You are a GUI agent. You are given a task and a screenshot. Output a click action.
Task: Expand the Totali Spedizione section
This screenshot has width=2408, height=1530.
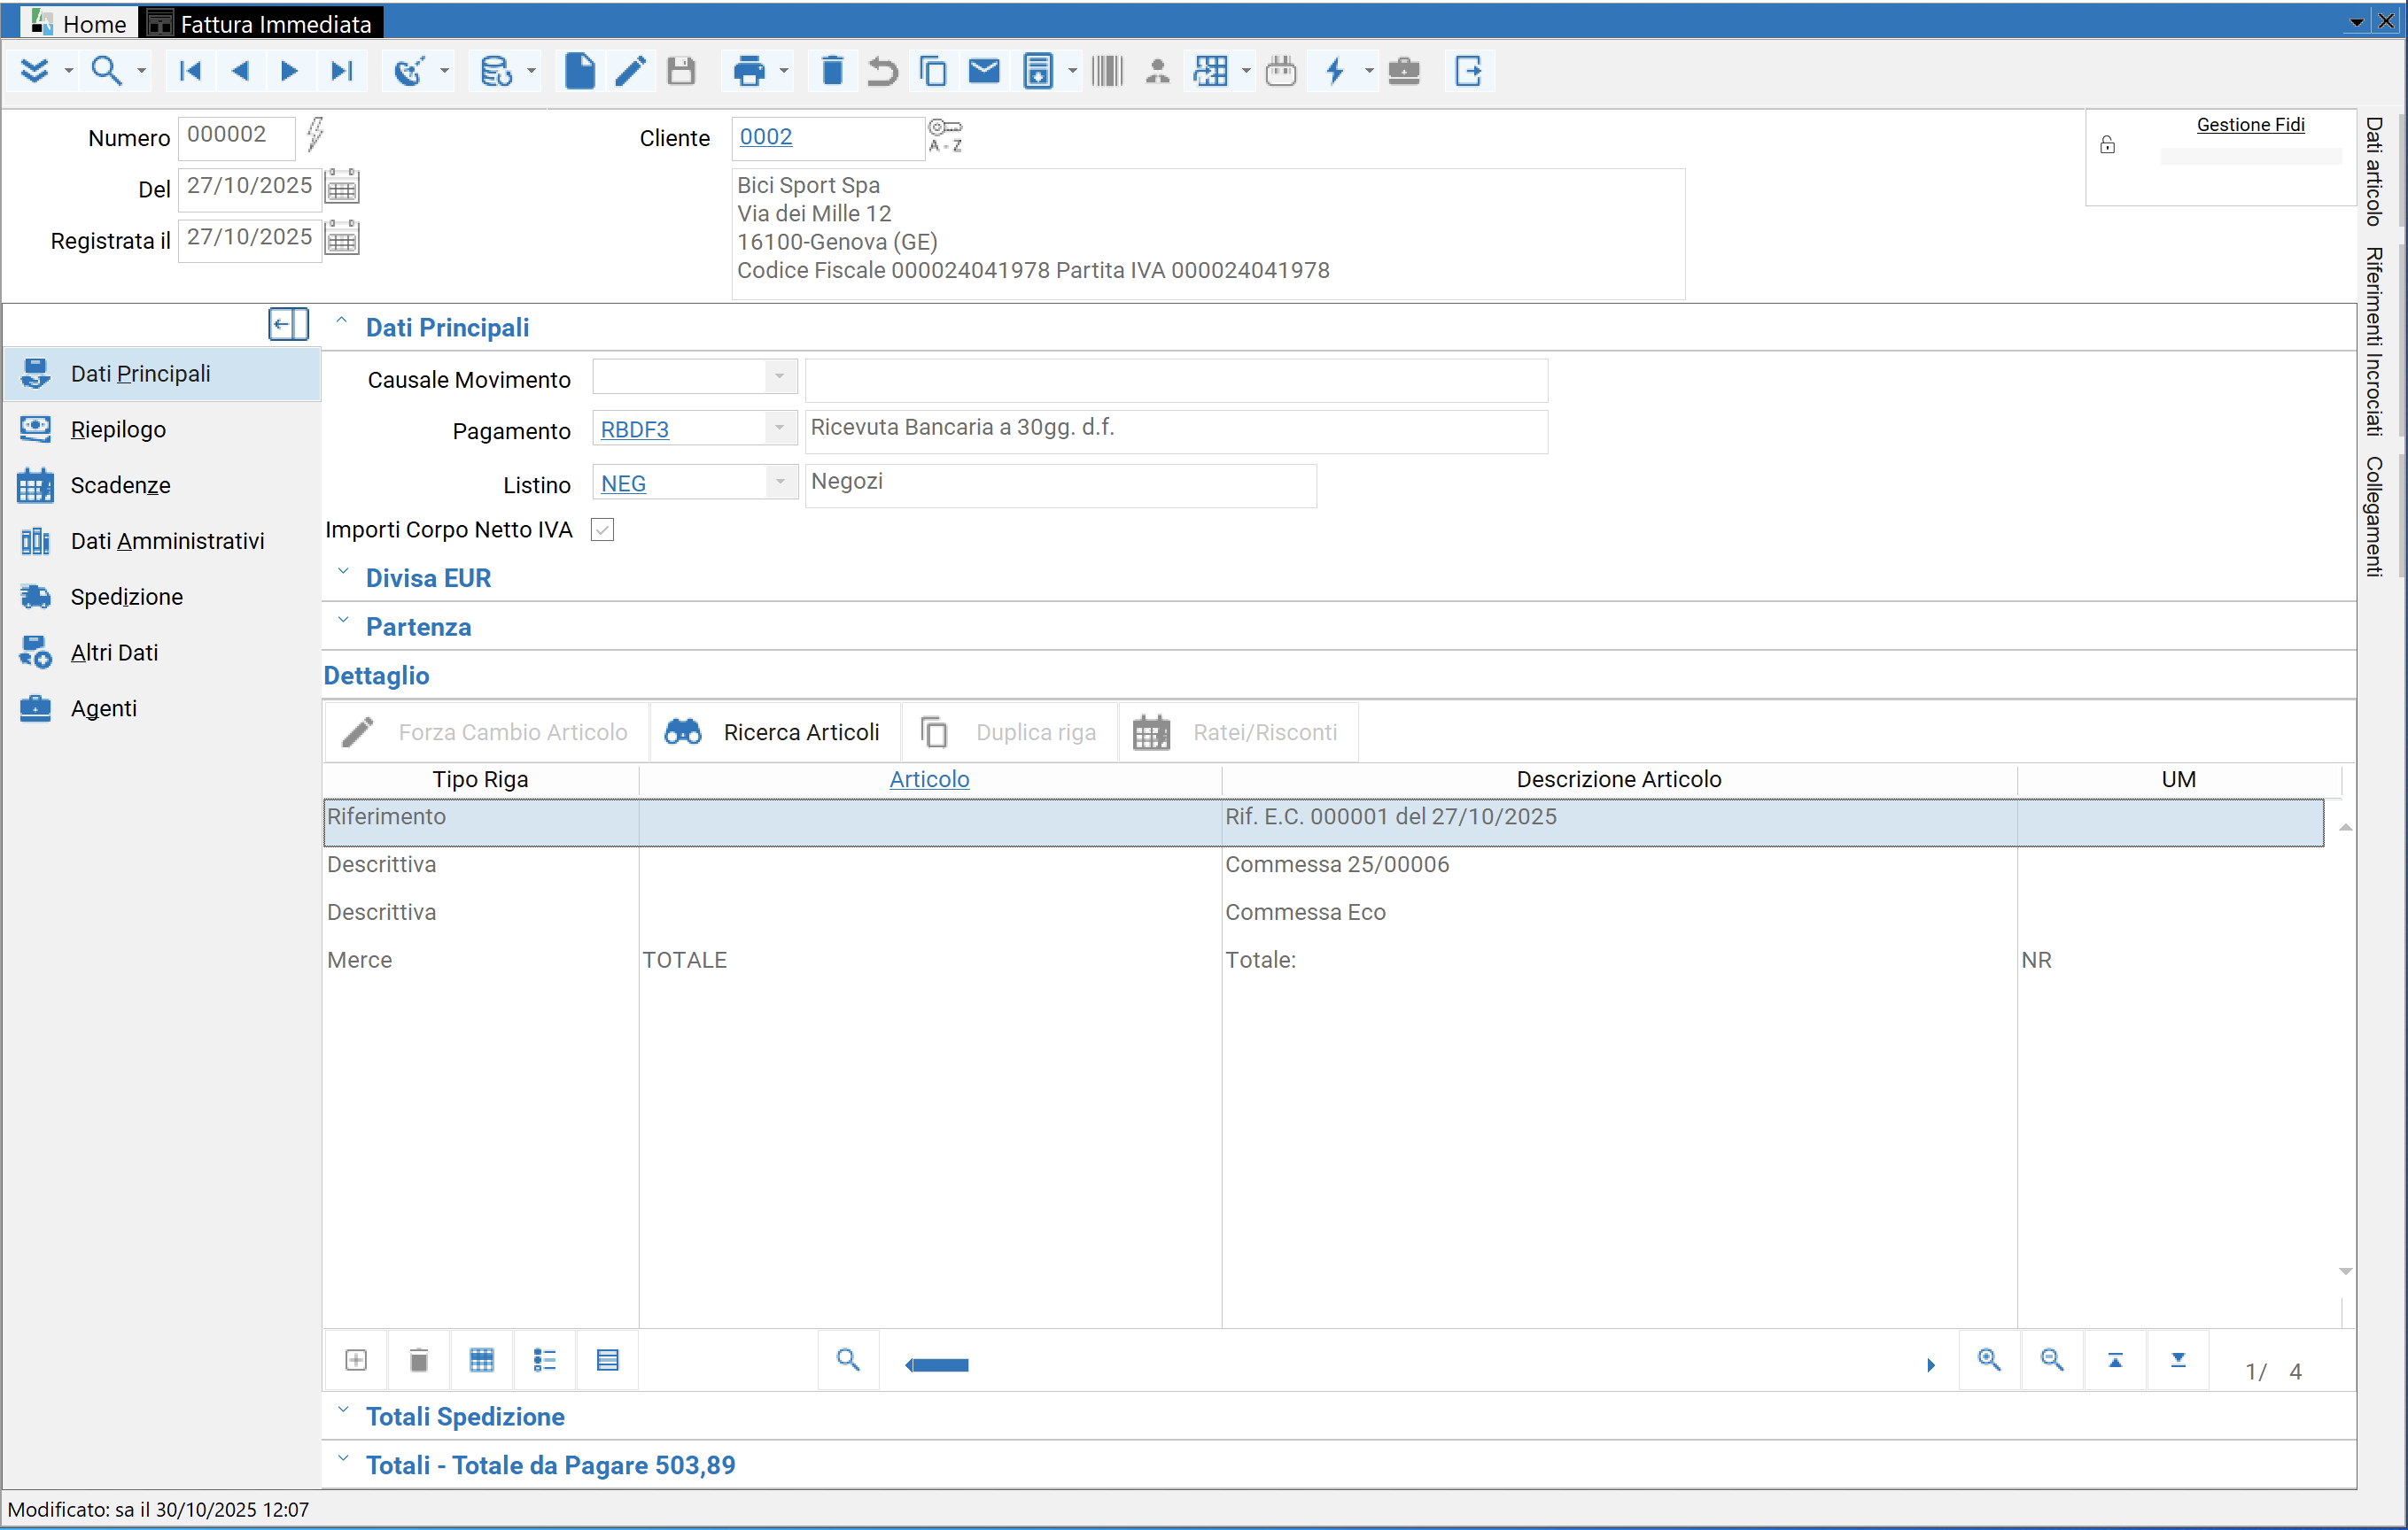point(342,1411)
